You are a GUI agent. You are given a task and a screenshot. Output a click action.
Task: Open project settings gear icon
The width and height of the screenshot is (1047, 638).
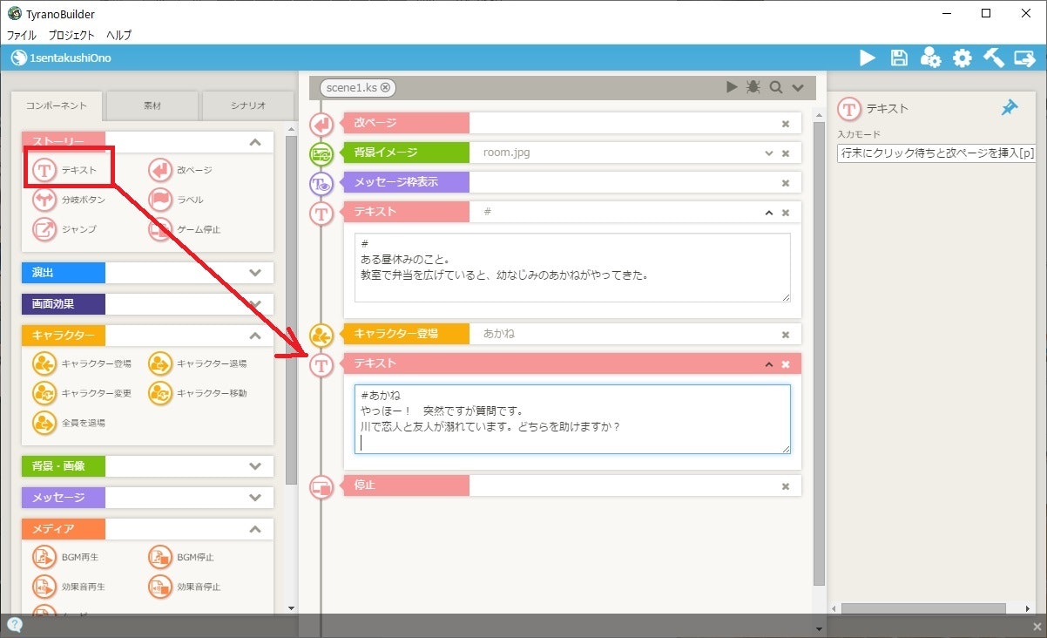point(962,58)
